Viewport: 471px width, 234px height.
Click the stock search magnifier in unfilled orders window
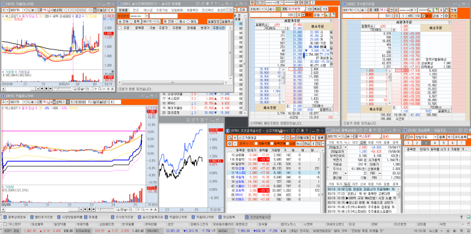click(x=158, y=22)
